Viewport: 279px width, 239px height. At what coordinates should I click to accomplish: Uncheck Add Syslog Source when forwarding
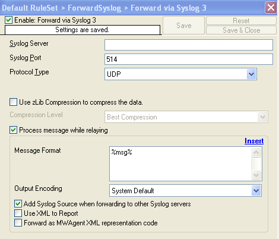[18, 204]
